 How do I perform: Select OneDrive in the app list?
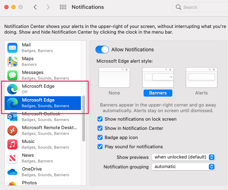pyautogui.click(x=43, y=172)
